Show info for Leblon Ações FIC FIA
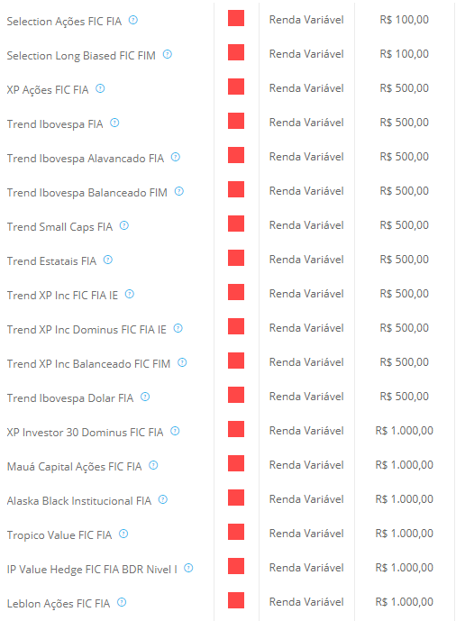Viewport: 456px width, 621px height. tap(122, 602)
